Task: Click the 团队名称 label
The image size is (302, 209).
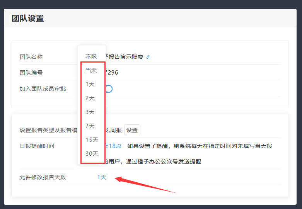Action: [x=31, y=57]
